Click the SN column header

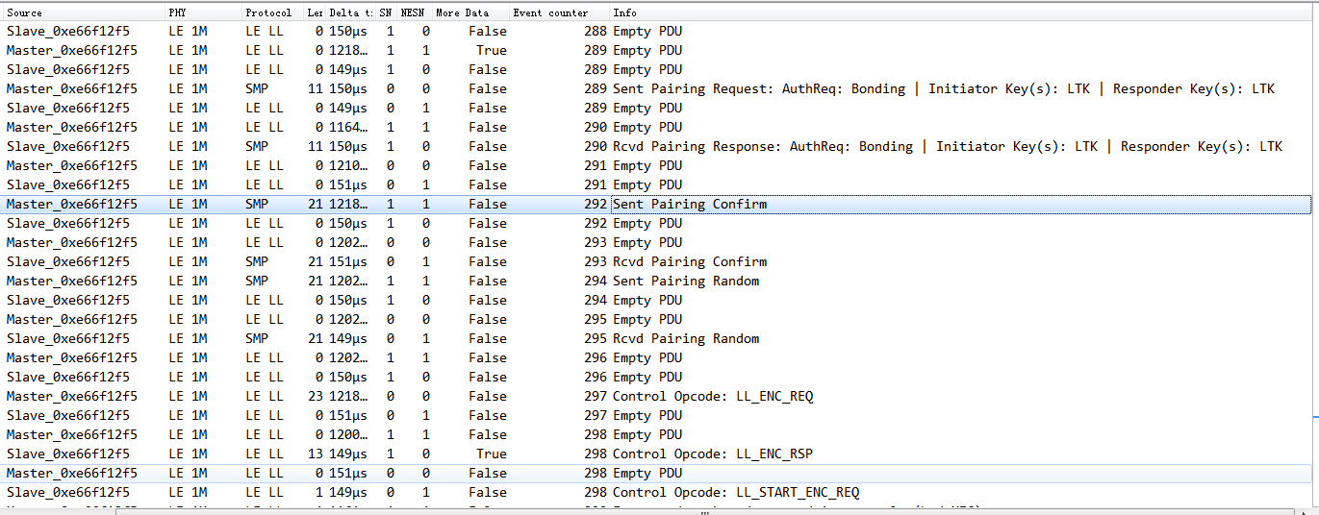click(385, 12)
